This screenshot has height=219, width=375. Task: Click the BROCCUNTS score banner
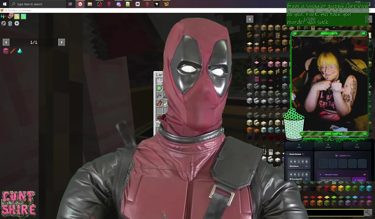329,33
